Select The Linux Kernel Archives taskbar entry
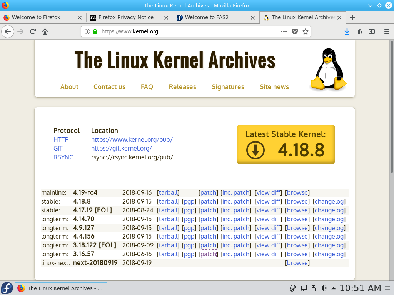The width and height of the screenshot is (394, 295). (x=61, y=288)
